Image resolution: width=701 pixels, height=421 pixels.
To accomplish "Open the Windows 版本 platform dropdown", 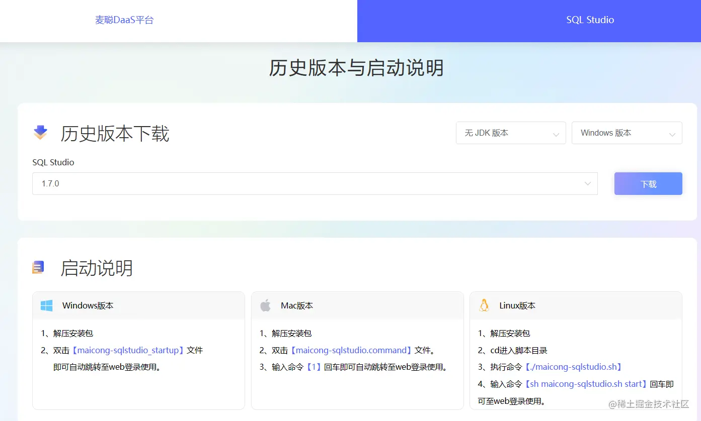I will click(627, 133).
